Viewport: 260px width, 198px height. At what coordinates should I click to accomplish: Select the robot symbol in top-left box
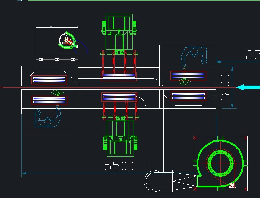tap(67, 41)
